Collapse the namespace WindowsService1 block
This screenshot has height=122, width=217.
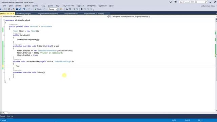tap(4, 20)
